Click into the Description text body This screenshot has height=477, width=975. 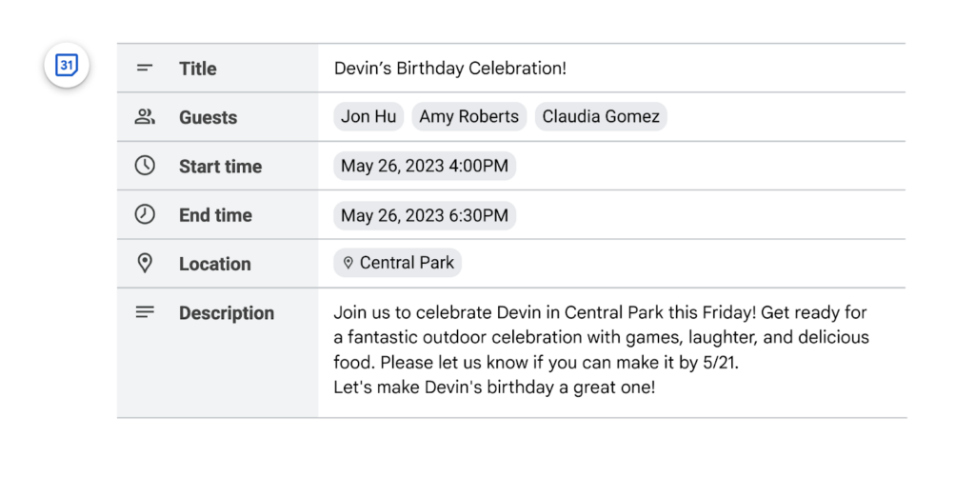coord(600,349)
